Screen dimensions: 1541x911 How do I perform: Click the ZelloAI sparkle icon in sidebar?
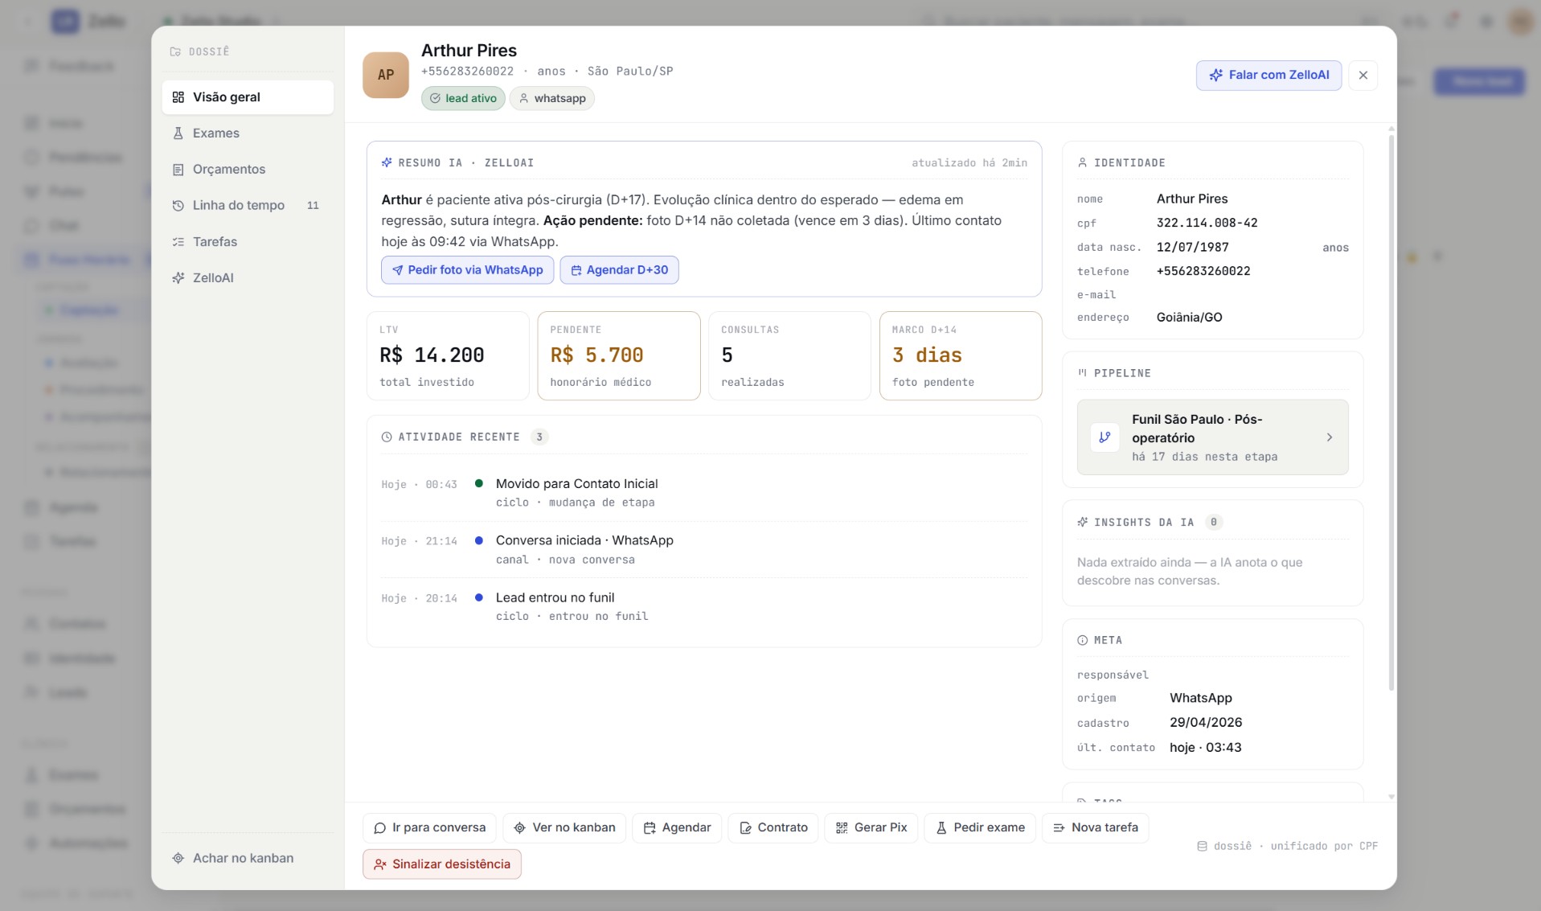click(x=178, y=278)
